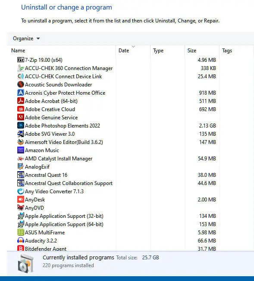Image resolution: width=254 pixels, height=281 pixels.
Task: Click the Adobe Acrobat (64-bit) icon
Action: (x=21, y=101)
